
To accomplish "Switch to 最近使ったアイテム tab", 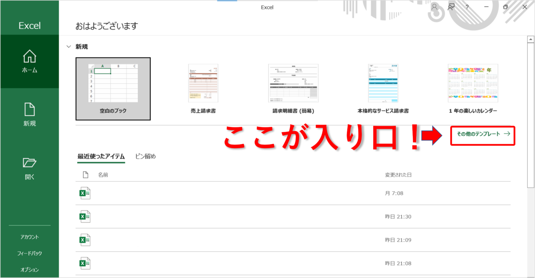I will pos(101,157).
